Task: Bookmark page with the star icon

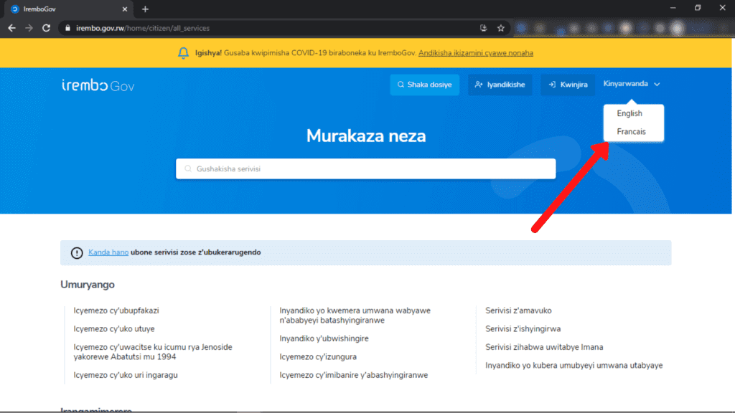Action: click(500, 28)
